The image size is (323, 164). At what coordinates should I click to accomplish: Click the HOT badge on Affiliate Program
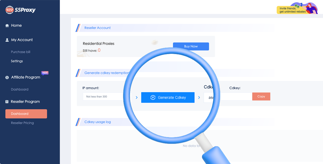45,73
